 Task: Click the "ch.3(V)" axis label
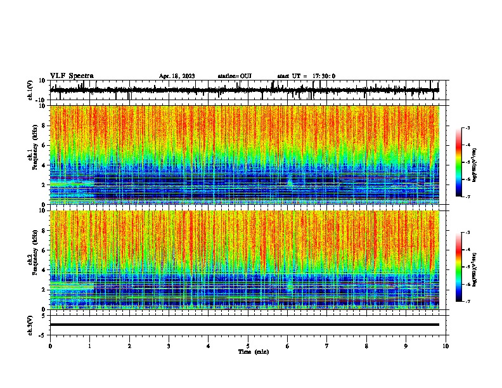(30, 326)
